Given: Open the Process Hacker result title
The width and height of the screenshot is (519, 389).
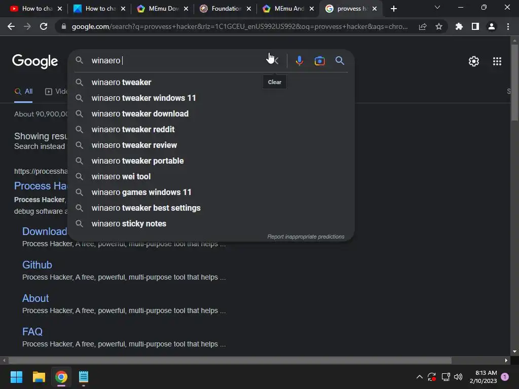Looking at the screenshot, I should (x=41, y=186).
